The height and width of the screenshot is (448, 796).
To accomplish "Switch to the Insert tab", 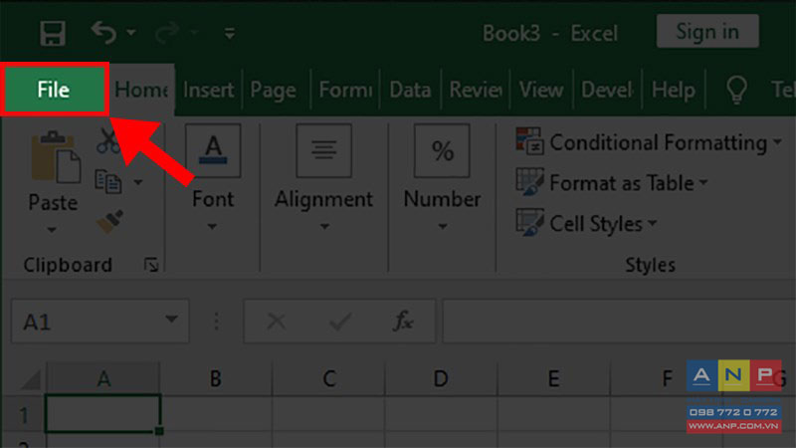I will coord(209,90).
